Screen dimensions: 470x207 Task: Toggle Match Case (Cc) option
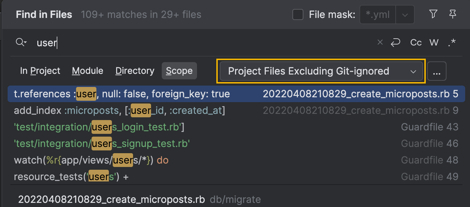(416, 42)
